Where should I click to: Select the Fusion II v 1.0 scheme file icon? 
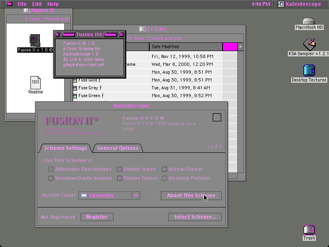[35, 40]
